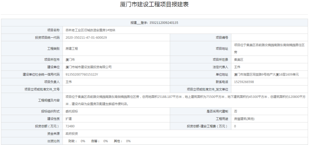Click the 建设单位 label
The image size is (310, 145).
53,67
